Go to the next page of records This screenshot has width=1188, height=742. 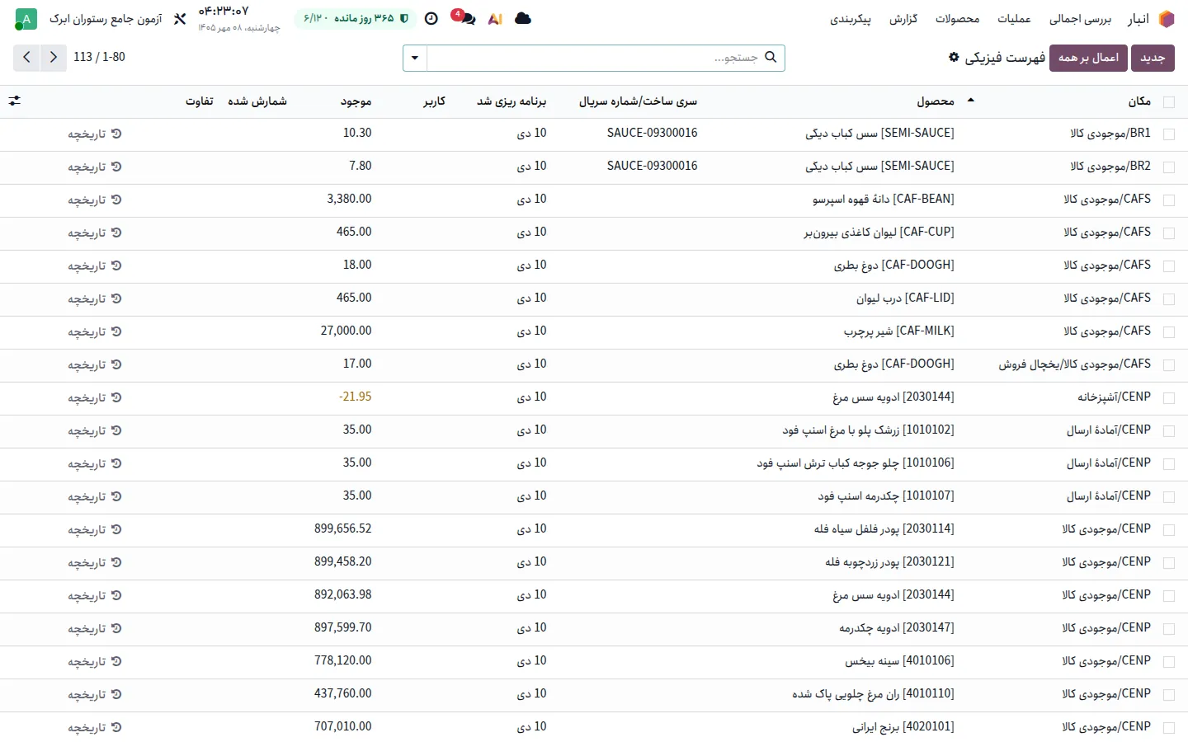pyautogui.click(x=26, y=58)
